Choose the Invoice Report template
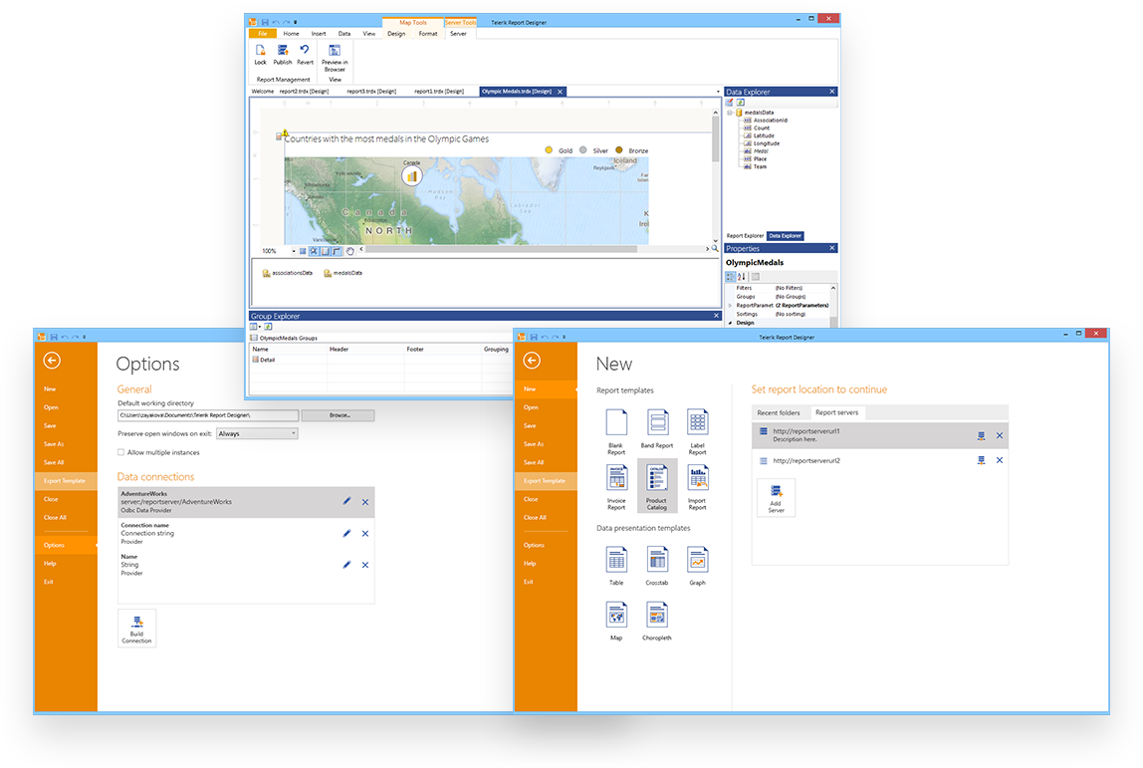This screenshot has width=1143, height=768. point(616,487)
